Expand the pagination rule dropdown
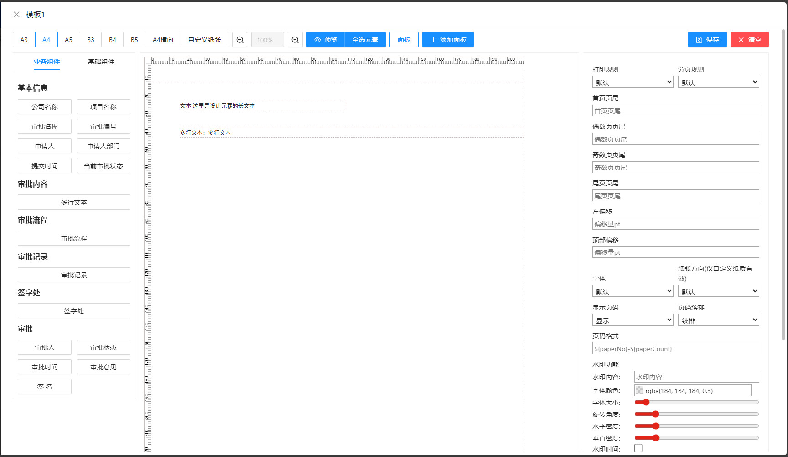Viewport: 788px width, 457px height. click(x=718, y=82)
